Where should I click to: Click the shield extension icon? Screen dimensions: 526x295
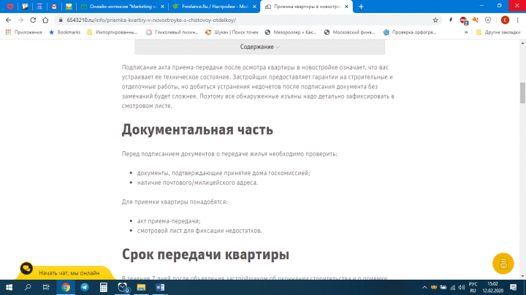[488, 20]
